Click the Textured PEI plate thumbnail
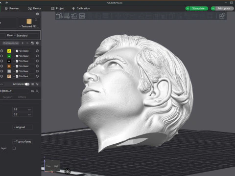Image resolution: width=235 pixels, height=176 pixels. click(29, 22)
